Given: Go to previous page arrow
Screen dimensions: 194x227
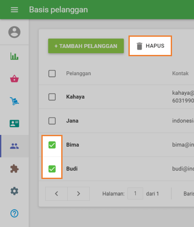Looking at the screenshot, I should click(56, 194).
